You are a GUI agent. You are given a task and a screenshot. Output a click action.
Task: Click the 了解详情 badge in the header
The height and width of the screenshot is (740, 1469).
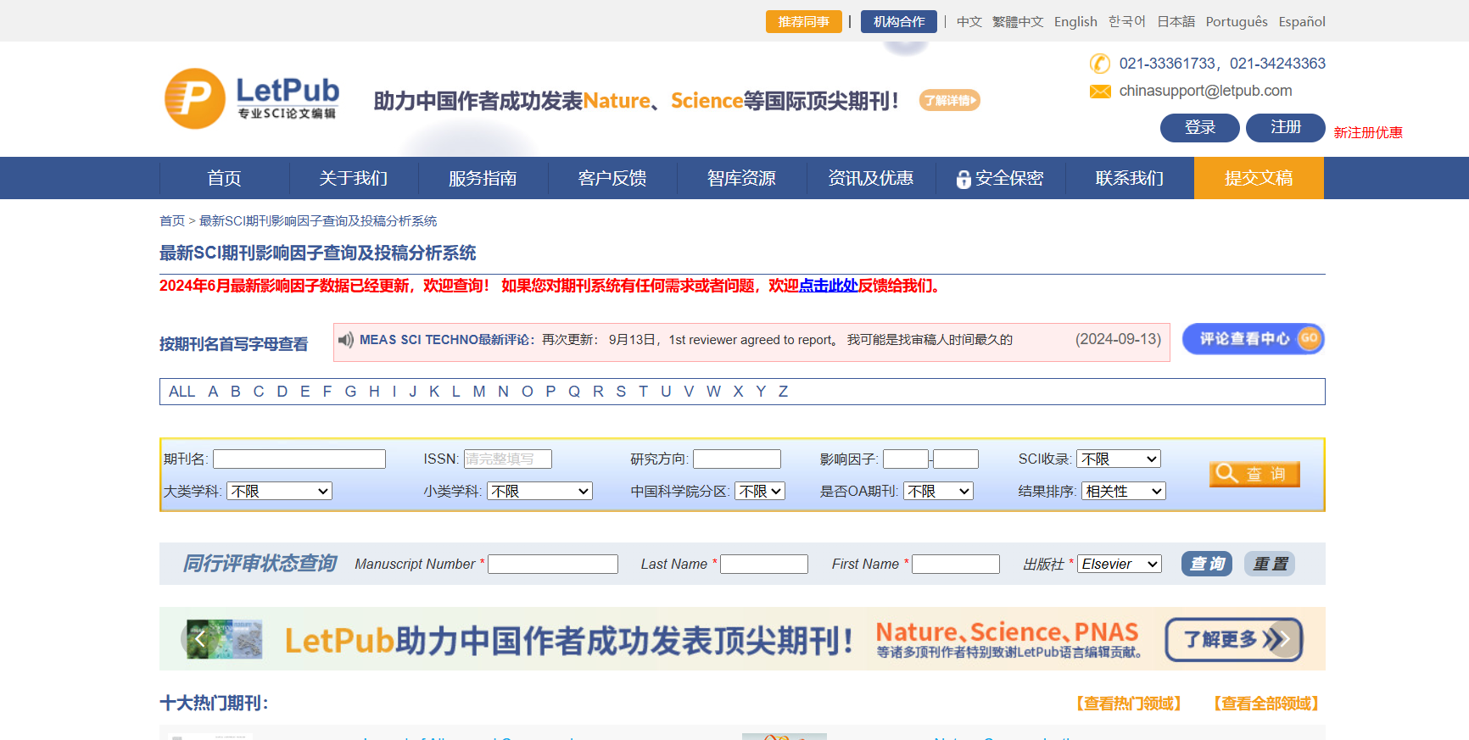coord(950,101)
